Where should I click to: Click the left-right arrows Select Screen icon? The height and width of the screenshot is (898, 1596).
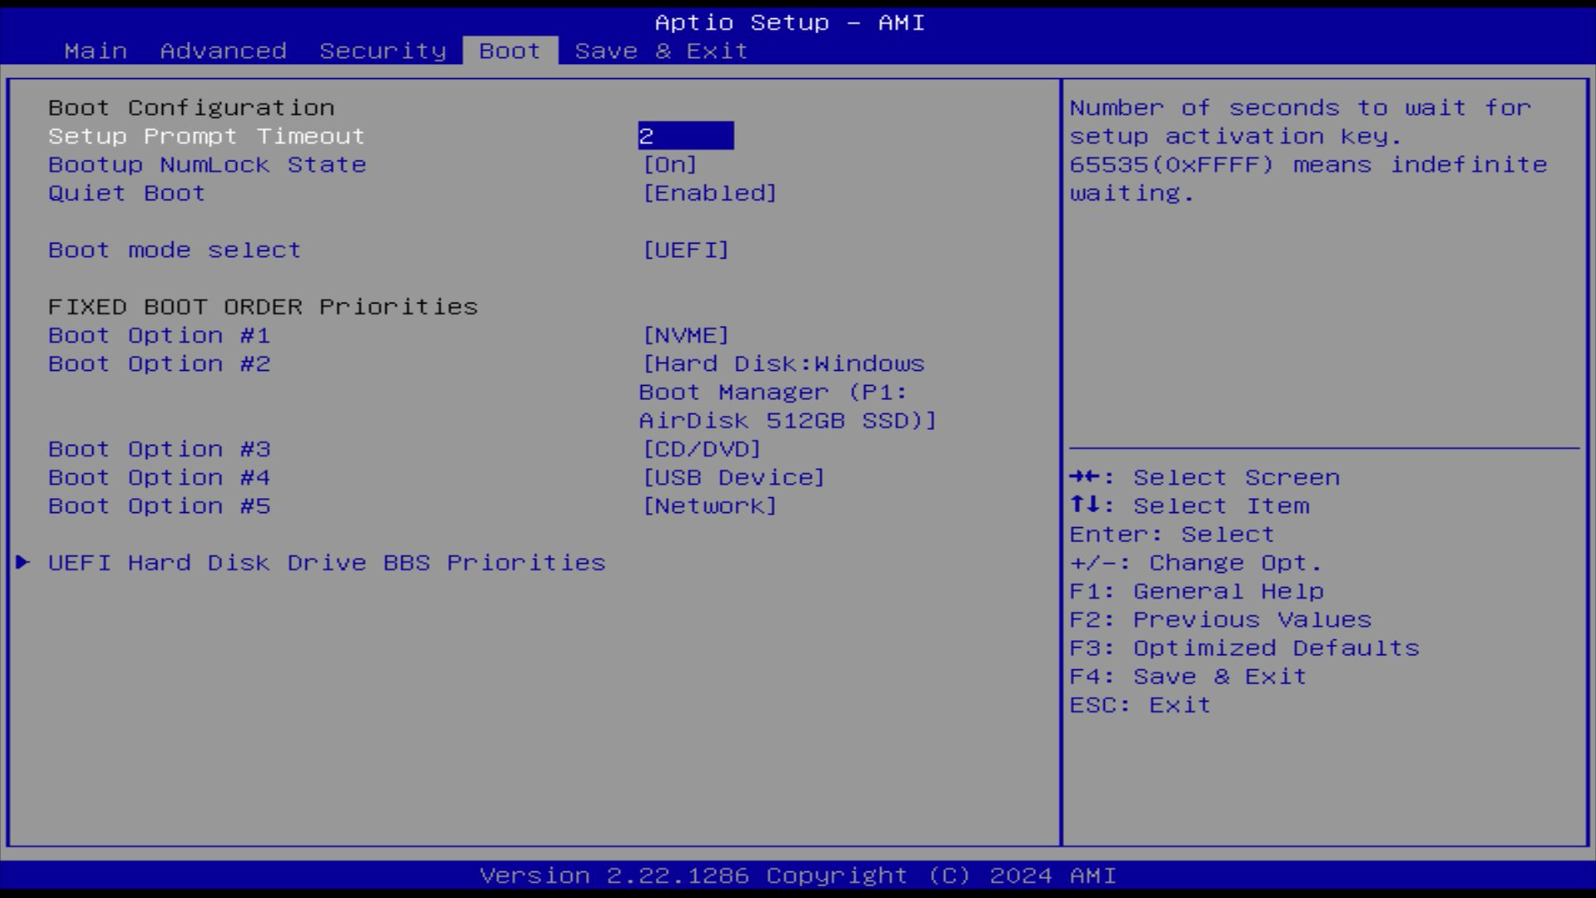click(1085, 477)
